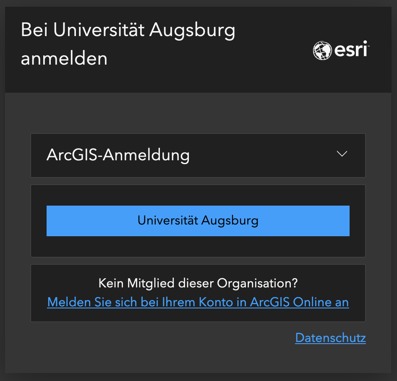
Task: Click 'Kein Mitglied dieser Organisation?' text
Action: tap(198, 283)
